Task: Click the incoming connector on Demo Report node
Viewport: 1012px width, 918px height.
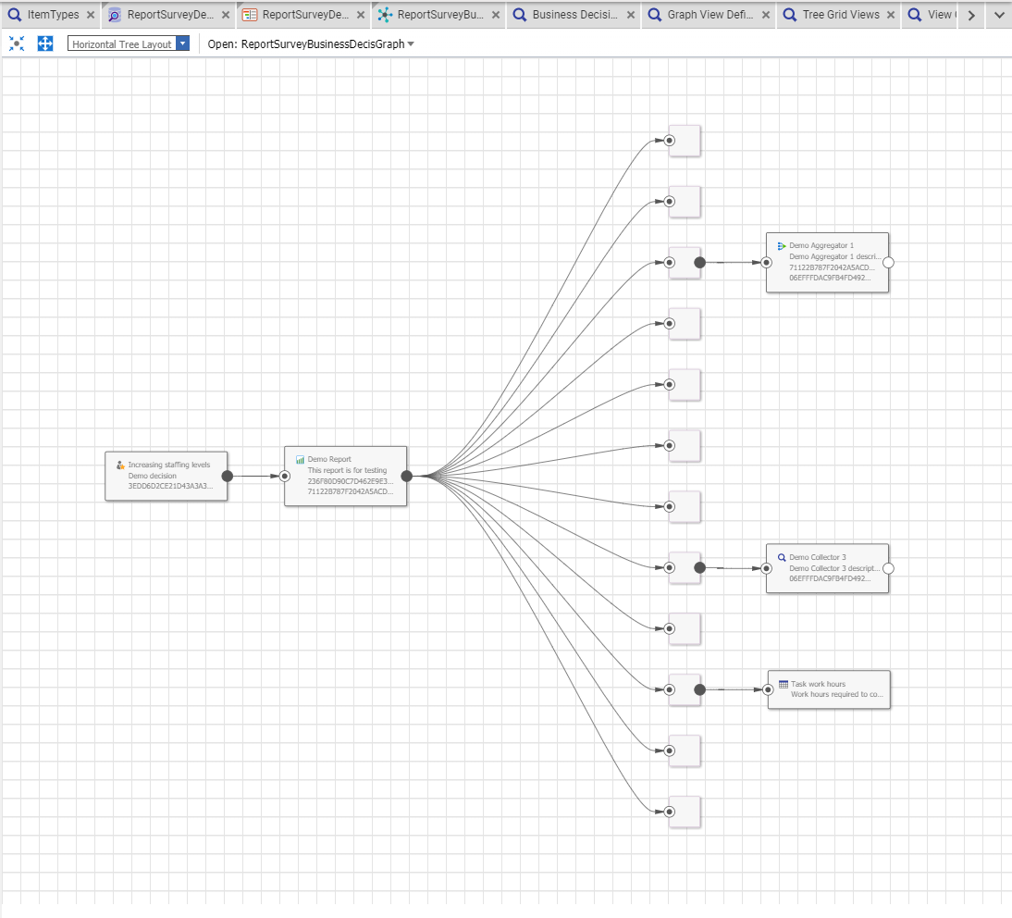Action: coord(285,476)
